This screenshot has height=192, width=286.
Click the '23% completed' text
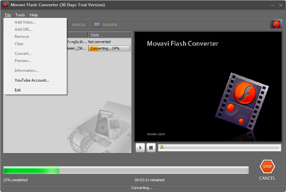(x=15, y=180)
